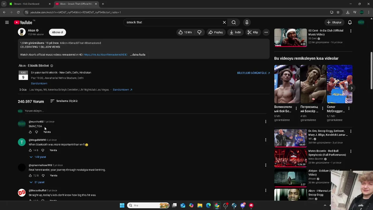Open the @Diecastbuffet profile avatar

pyautogui.click(x=22, y=192)
